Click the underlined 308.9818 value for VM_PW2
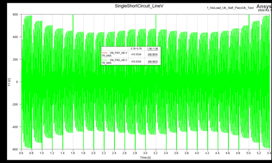This screenshot has height=163, width=272. (152, 61)
